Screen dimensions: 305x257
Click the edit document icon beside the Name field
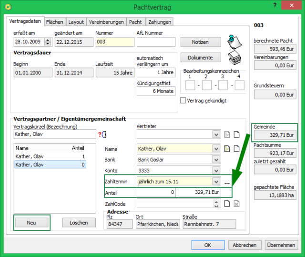(x=228, y=149)
